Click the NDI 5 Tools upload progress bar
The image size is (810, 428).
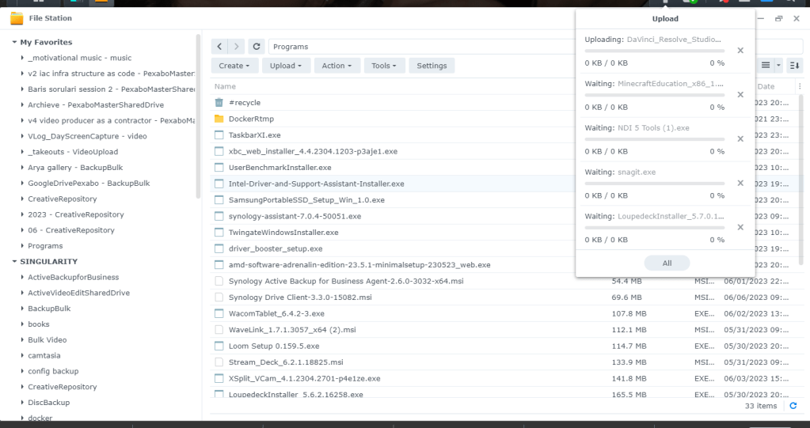coord(655,139)
